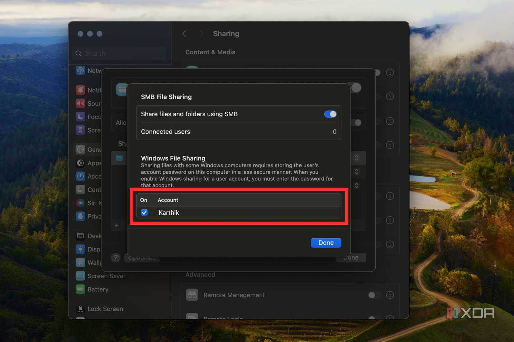Click the Search field in Settings
The height and width of the screenshot is (342, 514).
click(x=120, y=53)
